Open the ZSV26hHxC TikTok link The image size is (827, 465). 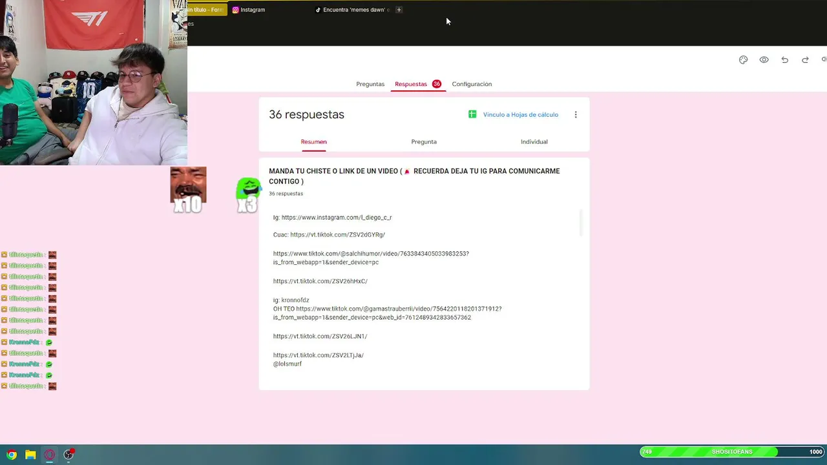coord(320,282)
